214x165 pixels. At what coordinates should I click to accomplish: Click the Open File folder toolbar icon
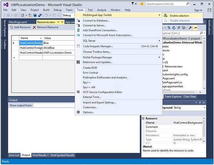click(x=30, y=15)
